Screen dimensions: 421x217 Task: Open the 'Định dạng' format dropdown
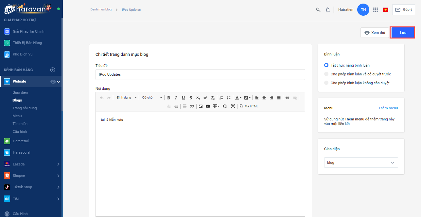click(x=126, y=98)
